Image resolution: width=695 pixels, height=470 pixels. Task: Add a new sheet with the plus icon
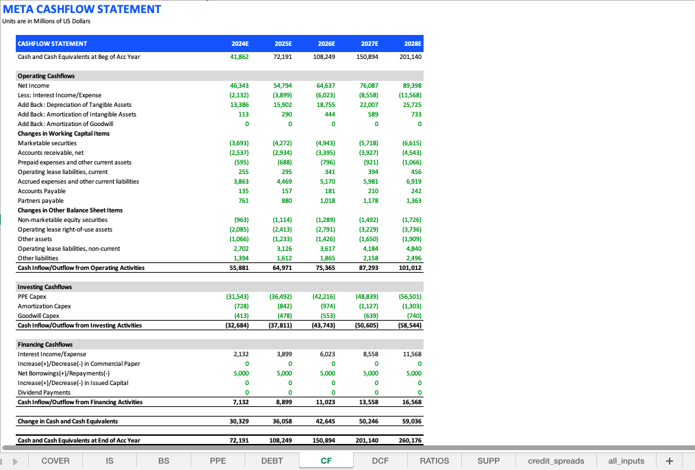click(669, 460)
